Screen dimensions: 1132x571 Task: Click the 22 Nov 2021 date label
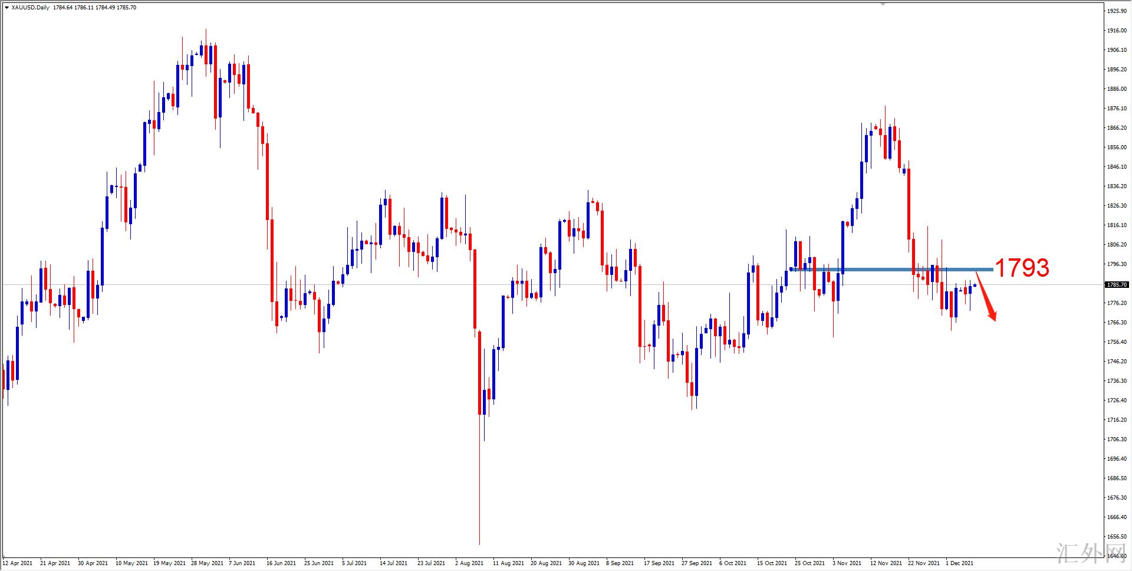click(x=924, y=563)
